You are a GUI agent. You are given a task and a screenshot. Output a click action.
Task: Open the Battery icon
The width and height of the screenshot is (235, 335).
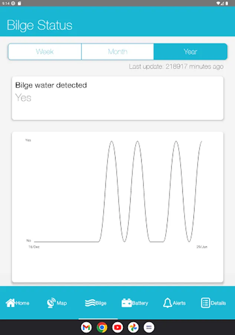pos(127,303)
